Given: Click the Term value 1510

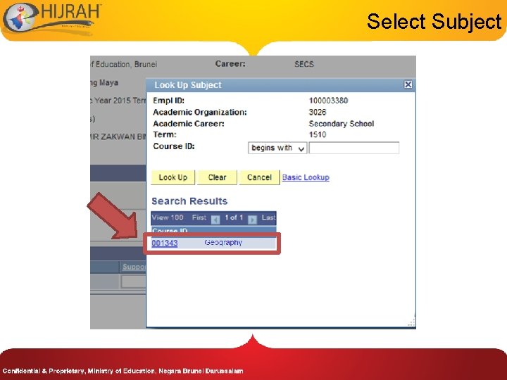Looking at the screenshot, I should tap(318, 134).
